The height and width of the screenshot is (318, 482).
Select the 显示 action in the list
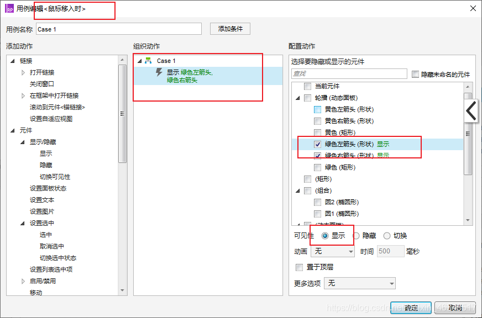[46, 153]
